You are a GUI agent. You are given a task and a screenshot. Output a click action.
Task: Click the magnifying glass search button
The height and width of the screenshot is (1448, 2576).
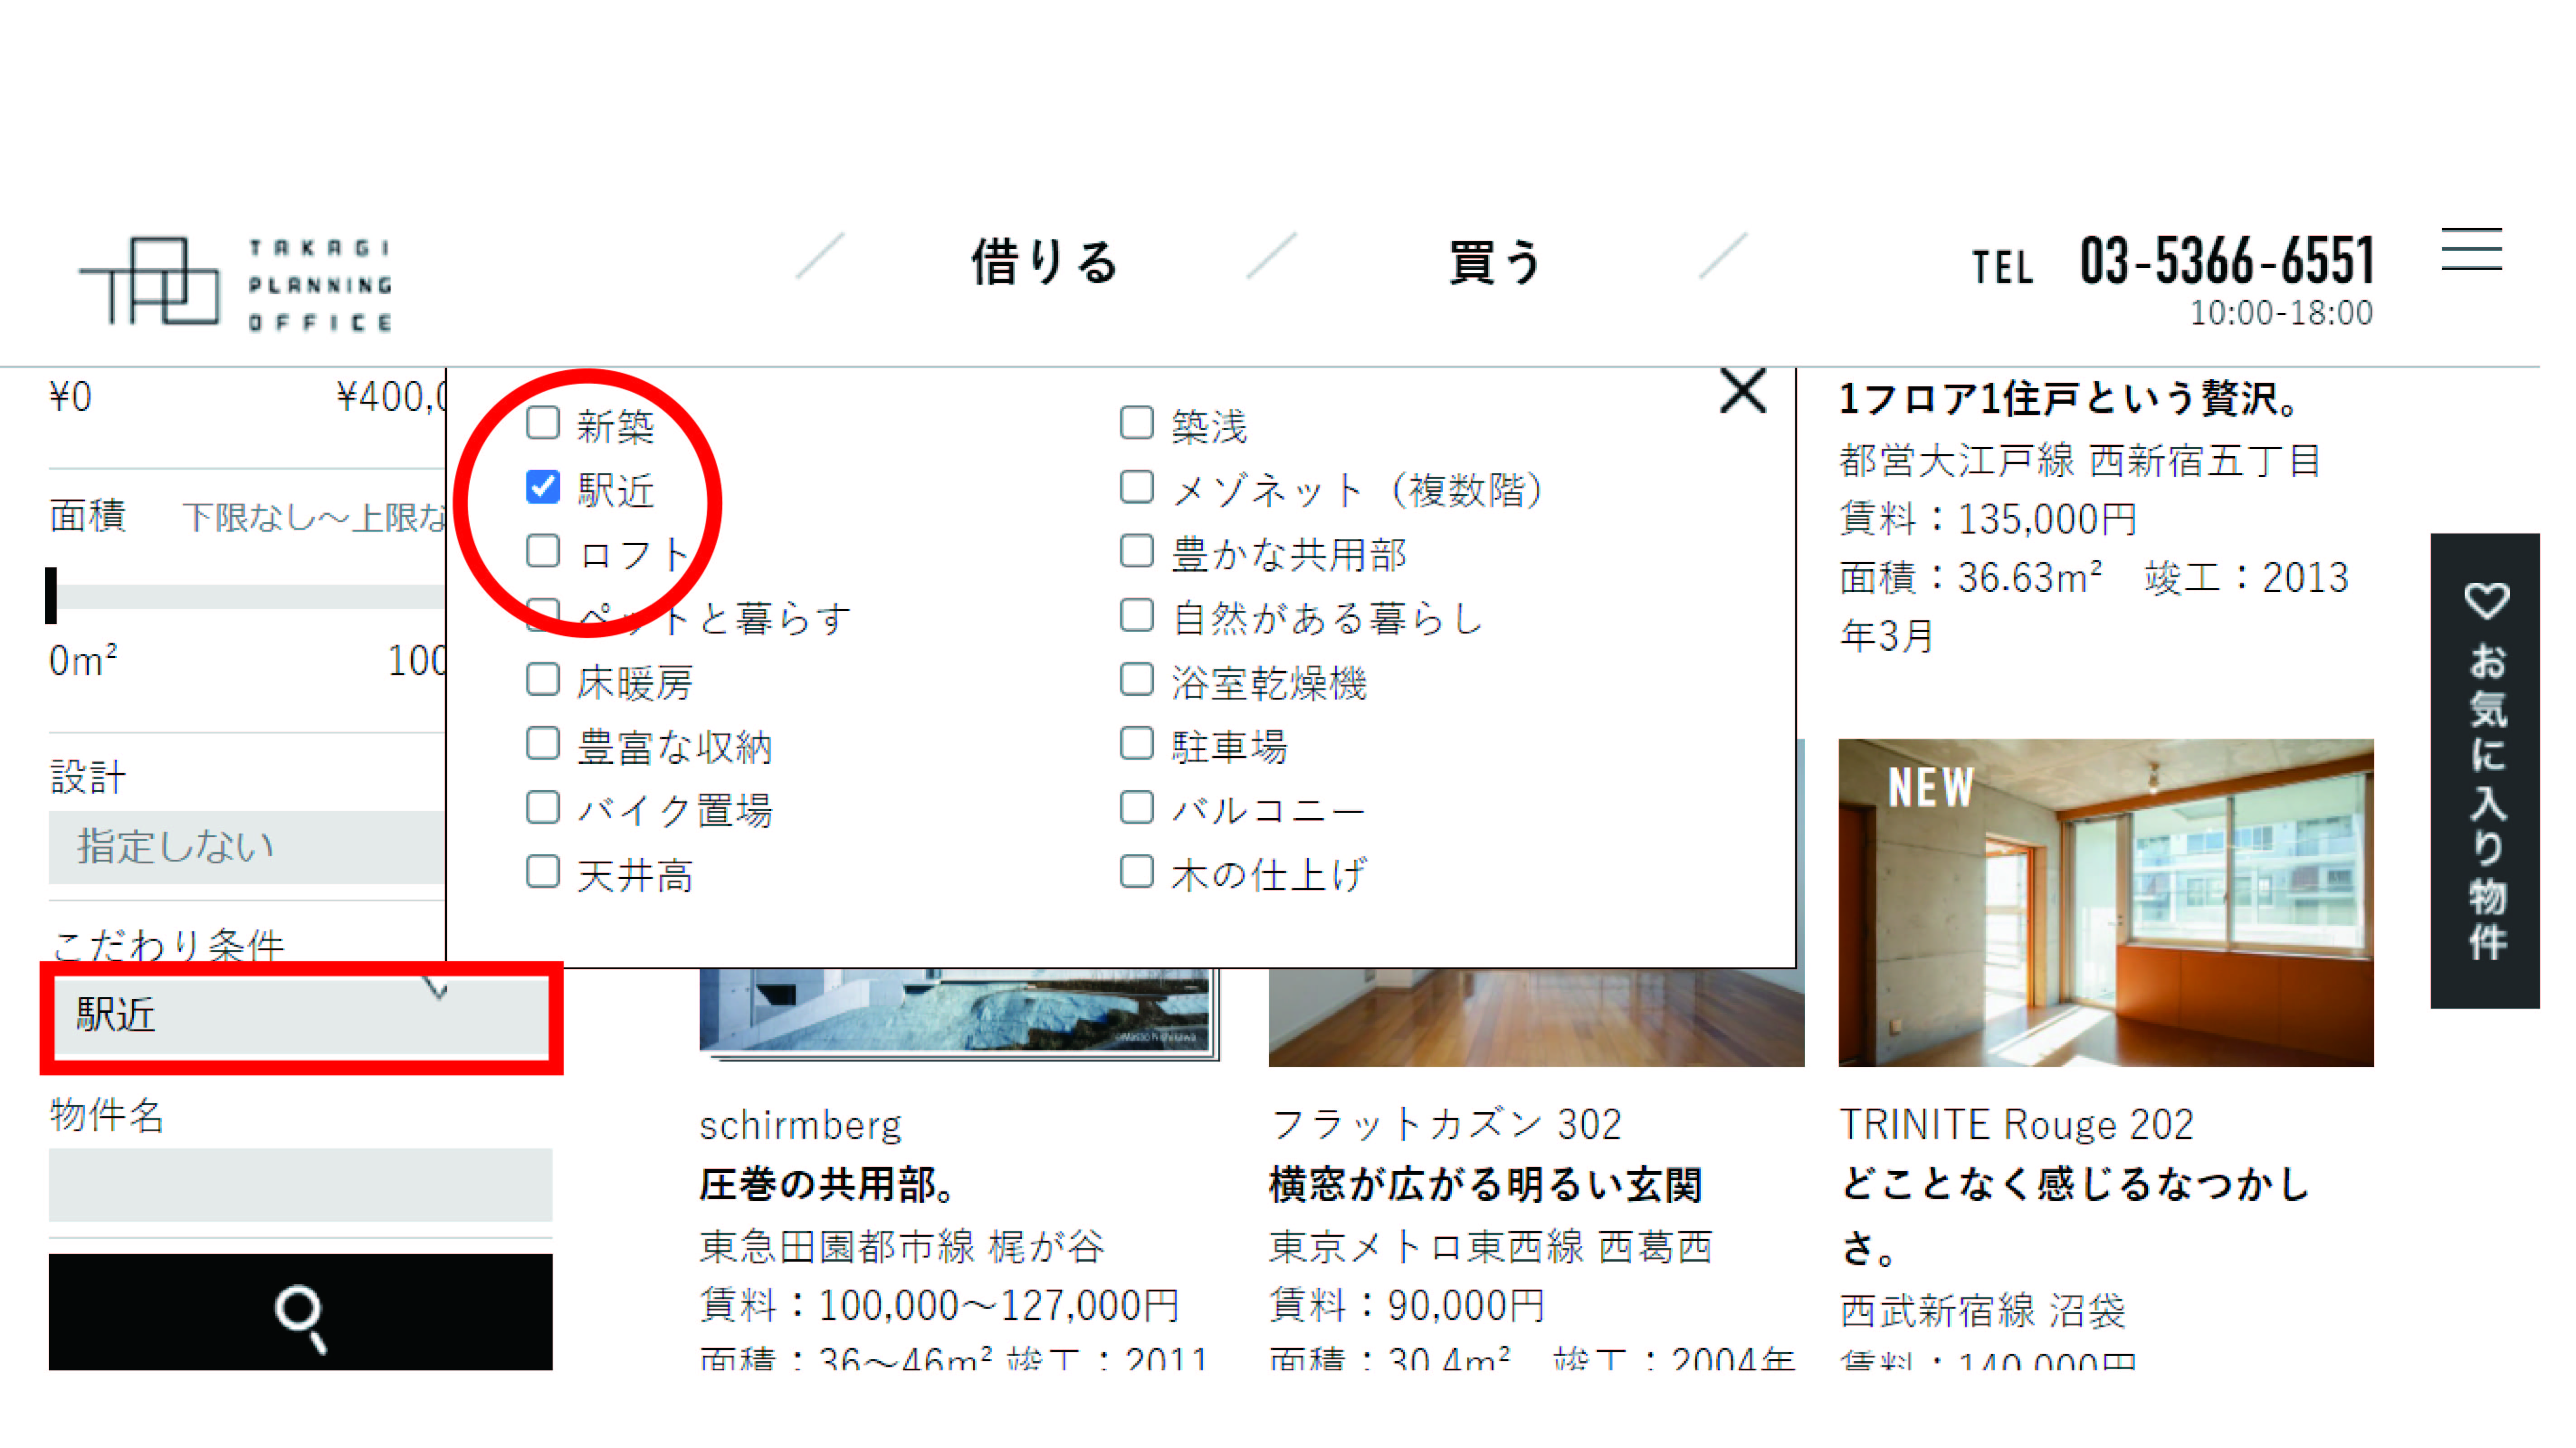[300, 1311]
